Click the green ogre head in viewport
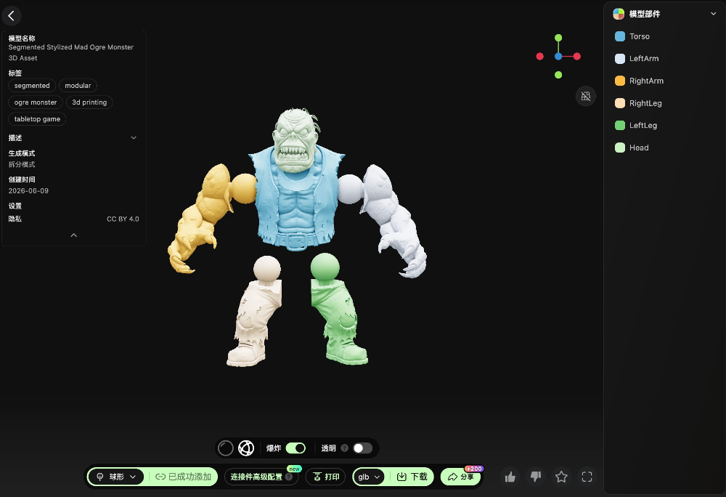 pos(296,140)
